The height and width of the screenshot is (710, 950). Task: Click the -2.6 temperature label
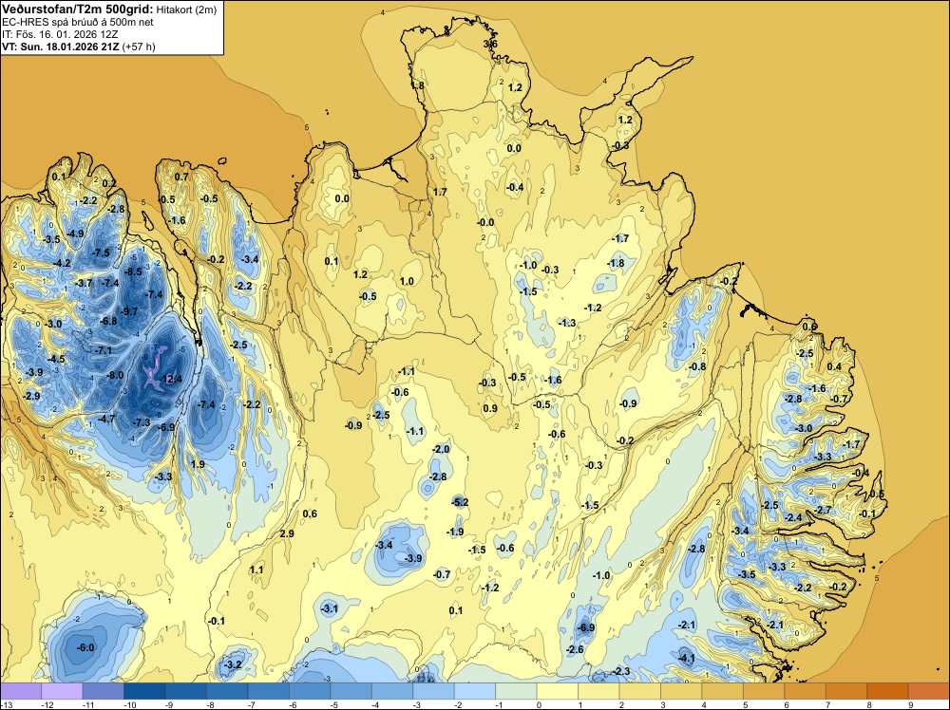pos(575,649)
